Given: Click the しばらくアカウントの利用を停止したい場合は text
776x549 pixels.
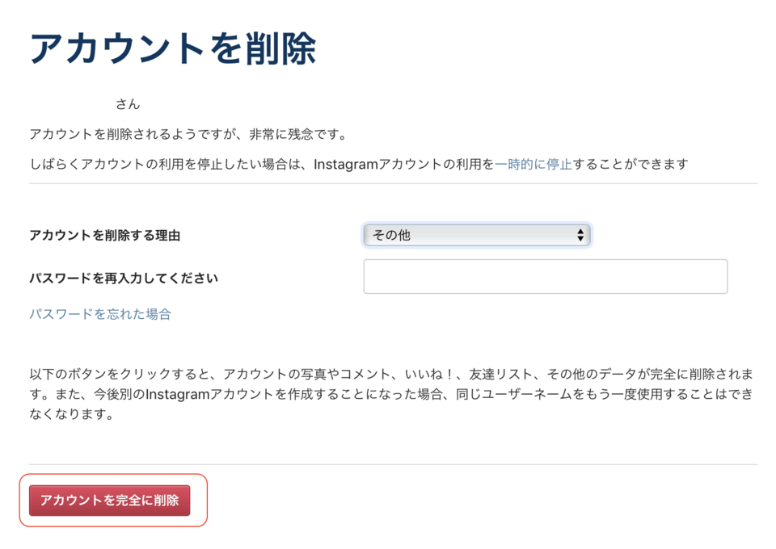Looking at the screenshot, I should 168,164.
